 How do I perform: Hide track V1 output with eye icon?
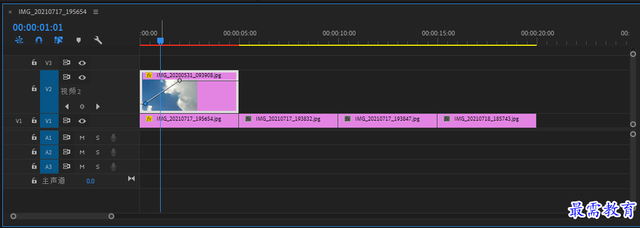82,121
